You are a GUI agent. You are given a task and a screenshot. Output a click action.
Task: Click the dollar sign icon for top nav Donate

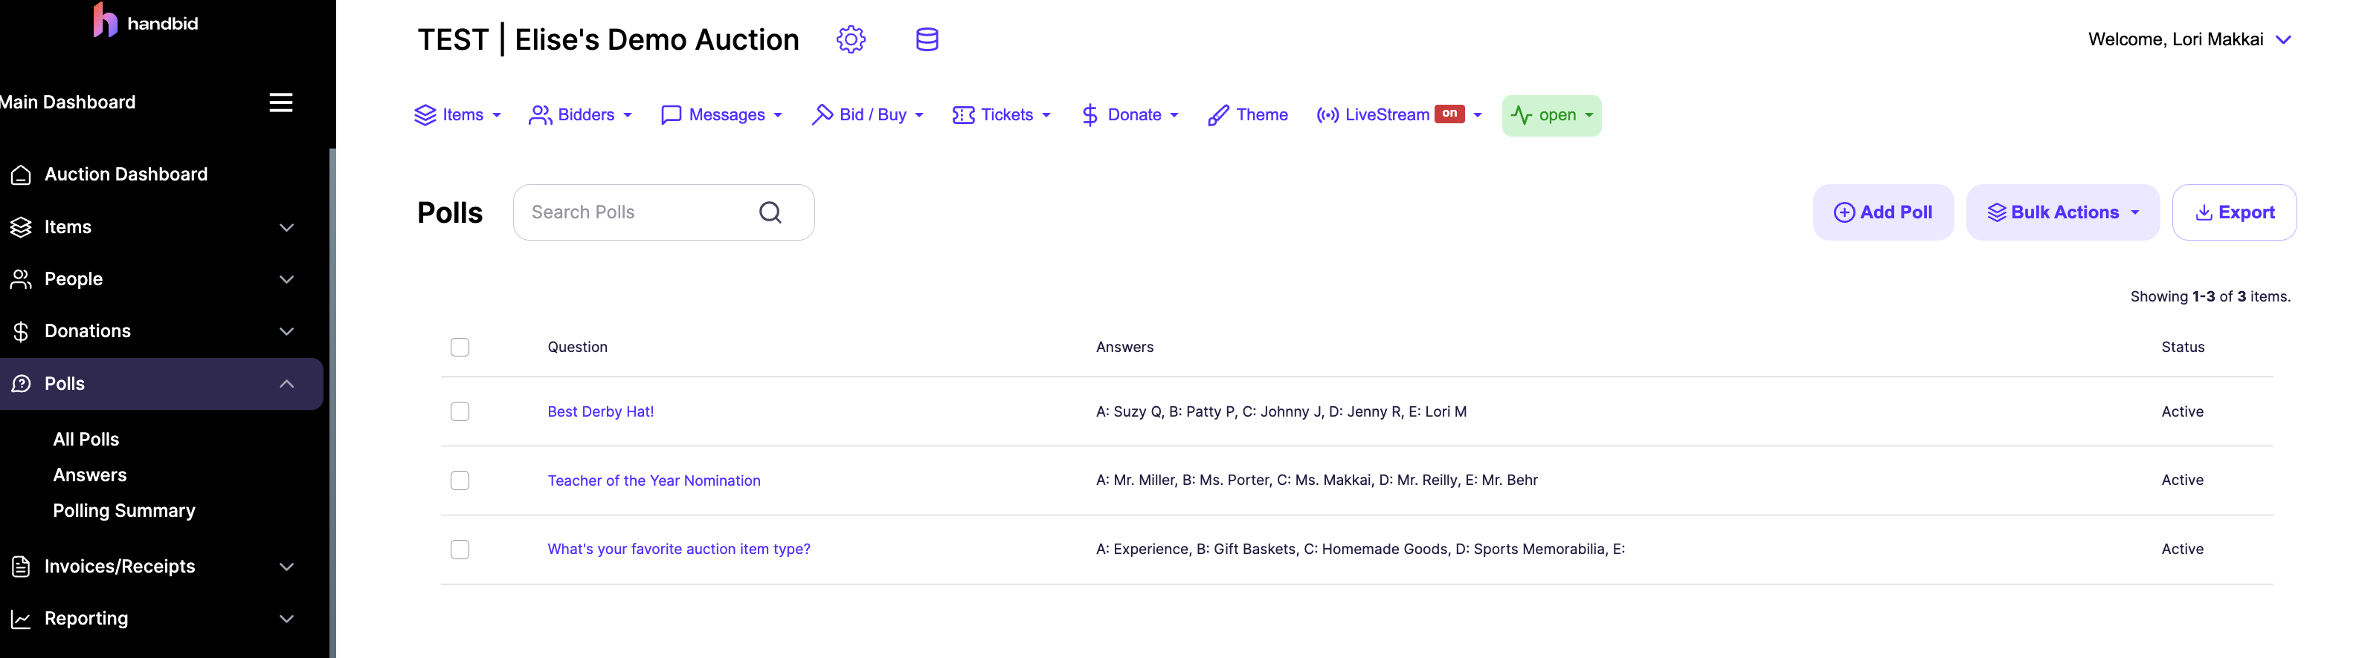[x=1090, y=115]
